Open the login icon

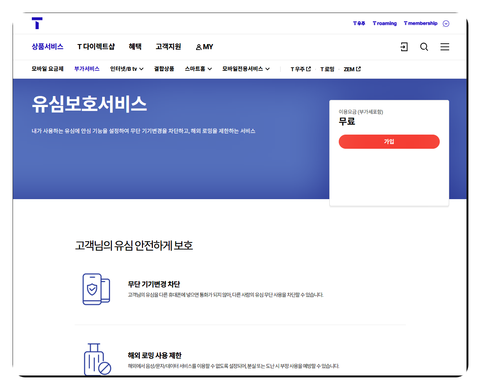click(404, 47)
